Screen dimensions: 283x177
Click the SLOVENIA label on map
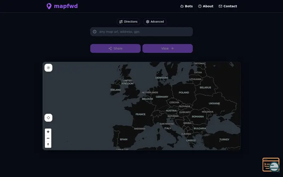click(x=173, y=116)
